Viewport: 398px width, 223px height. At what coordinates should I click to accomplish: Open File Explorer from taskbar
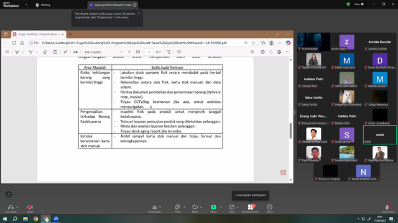pos(25,219)
